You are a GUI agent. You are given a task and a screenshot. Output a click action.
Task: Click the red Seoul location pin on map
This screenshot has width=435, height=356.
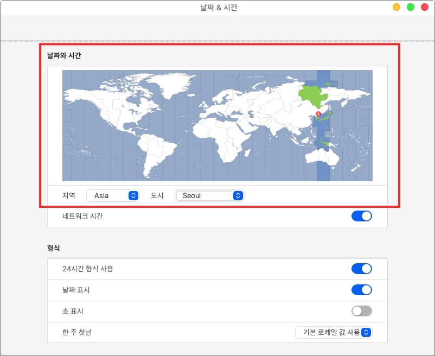pyautogui.click(x=318, y=114)
